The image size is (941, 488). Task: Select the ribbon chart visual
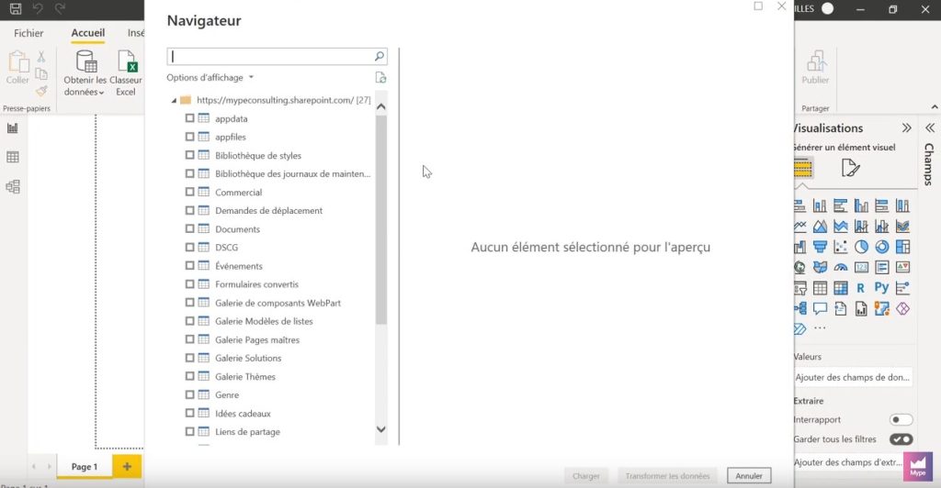(902, 227)
